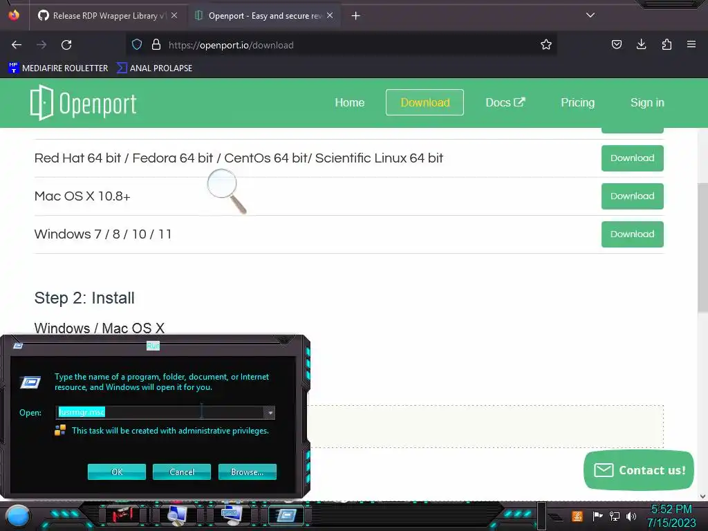The width and height of the screenshot is (708, 531).
Task: Open the MEDIAFIRE ROULETTER bookmark
Action: tap(58, 68)
